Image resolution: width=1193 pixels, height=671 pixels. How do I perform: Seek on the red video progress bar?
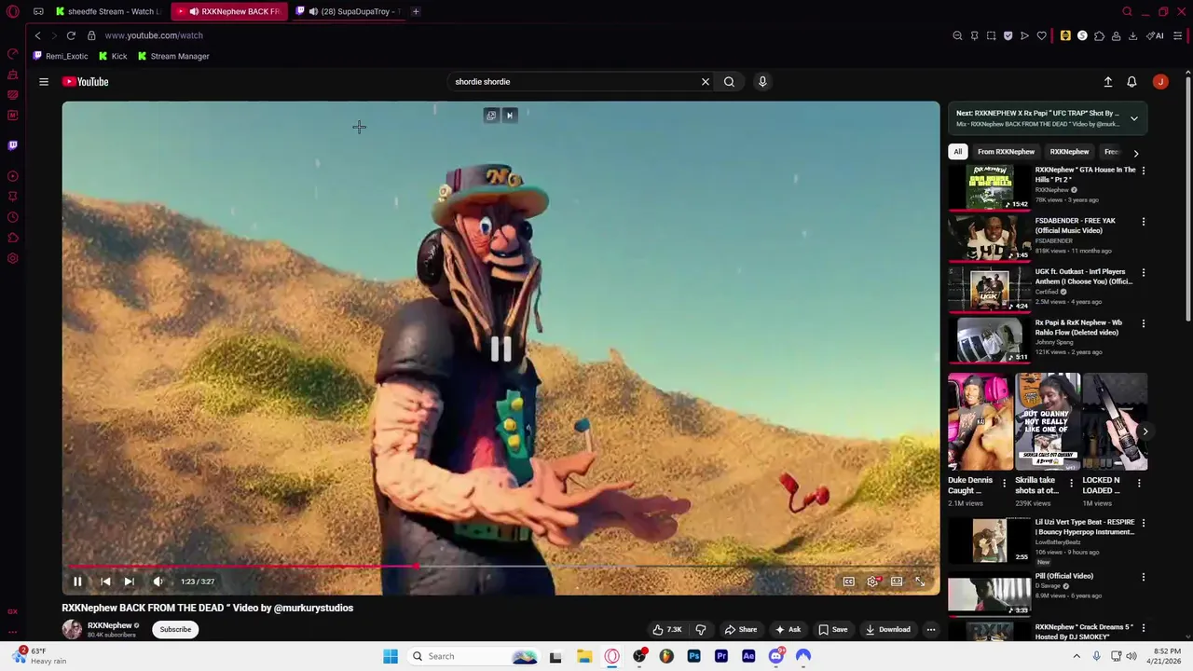(501, 566)
